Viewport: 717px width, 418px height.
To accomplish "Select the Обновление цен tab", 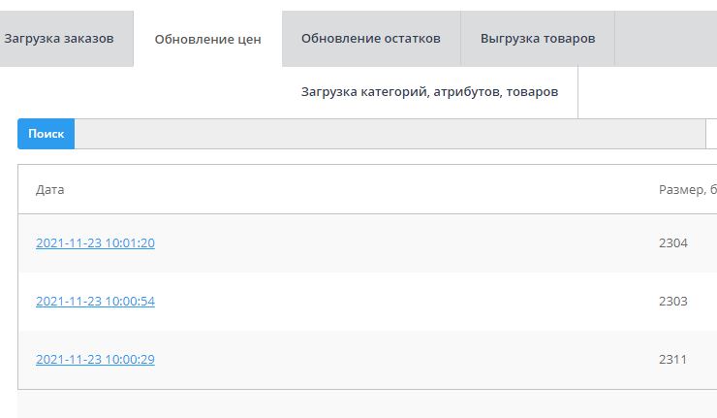I will (207, 40).
